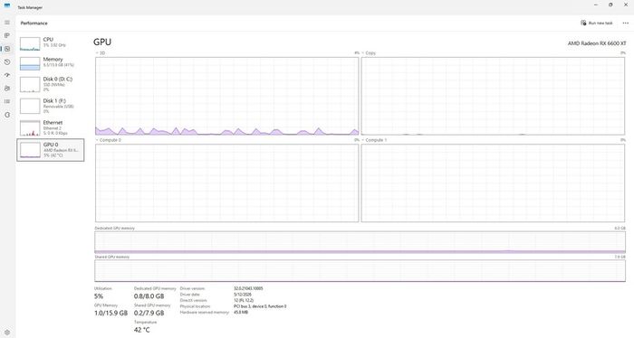Maximize or restore the Task Manager window
634x338 pixels.
click(x=610, y=5)
